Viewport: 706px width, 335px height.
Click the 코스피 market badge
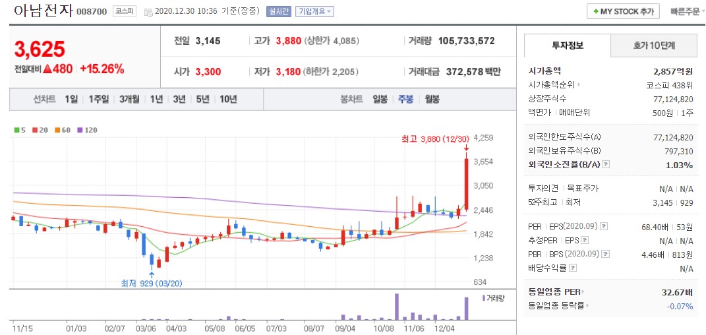click(124, 11)
